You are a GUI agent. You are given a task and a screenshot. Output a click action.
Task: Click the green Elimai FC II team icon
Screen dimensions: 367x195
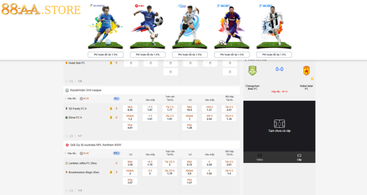(x=67, y=118)
